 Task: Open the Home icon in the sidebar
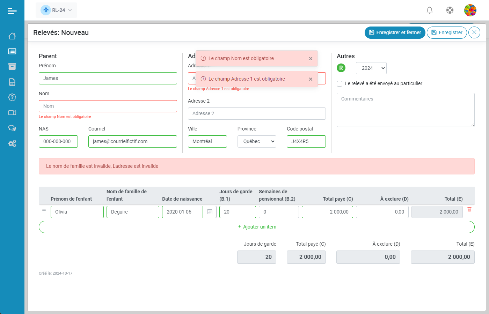(12, 36)
